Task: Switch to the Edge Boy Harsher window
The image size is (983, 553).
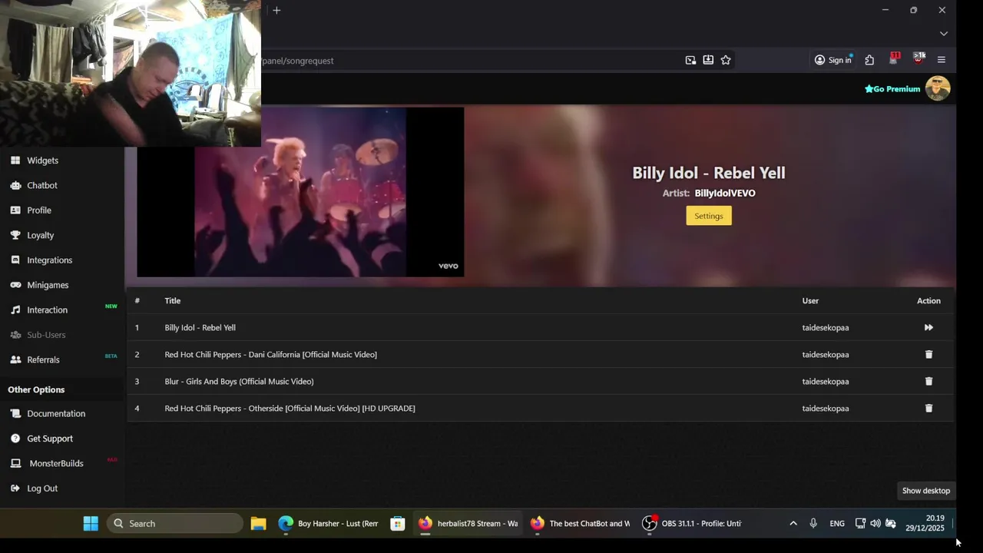Action: coord(329,524)
